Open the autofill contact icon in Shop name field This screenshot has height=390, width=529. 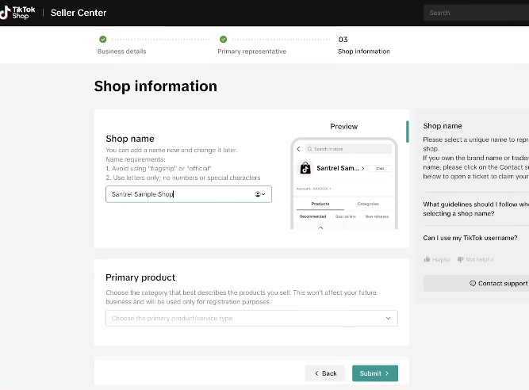coord(260,194)
